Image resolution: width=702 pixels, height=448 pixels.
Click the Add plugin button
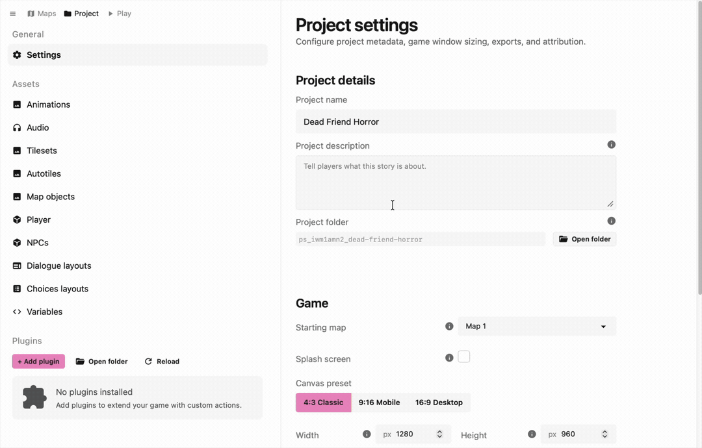38,361
